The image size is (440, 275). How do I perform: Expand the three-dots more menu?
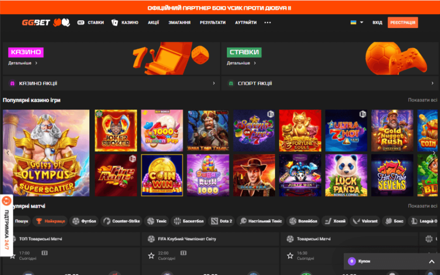(x=267, y=22)
